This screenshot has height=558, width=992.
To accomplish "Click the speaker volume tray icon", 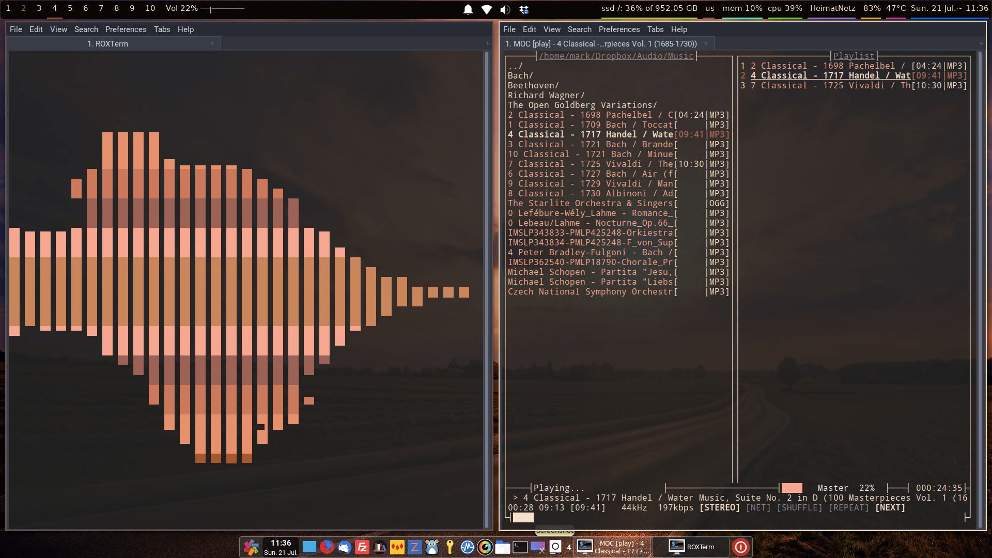I will [x=505, y=9].
